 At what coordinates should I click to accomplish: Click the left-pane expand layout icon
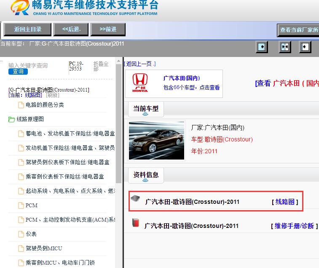tap(262, 47)
